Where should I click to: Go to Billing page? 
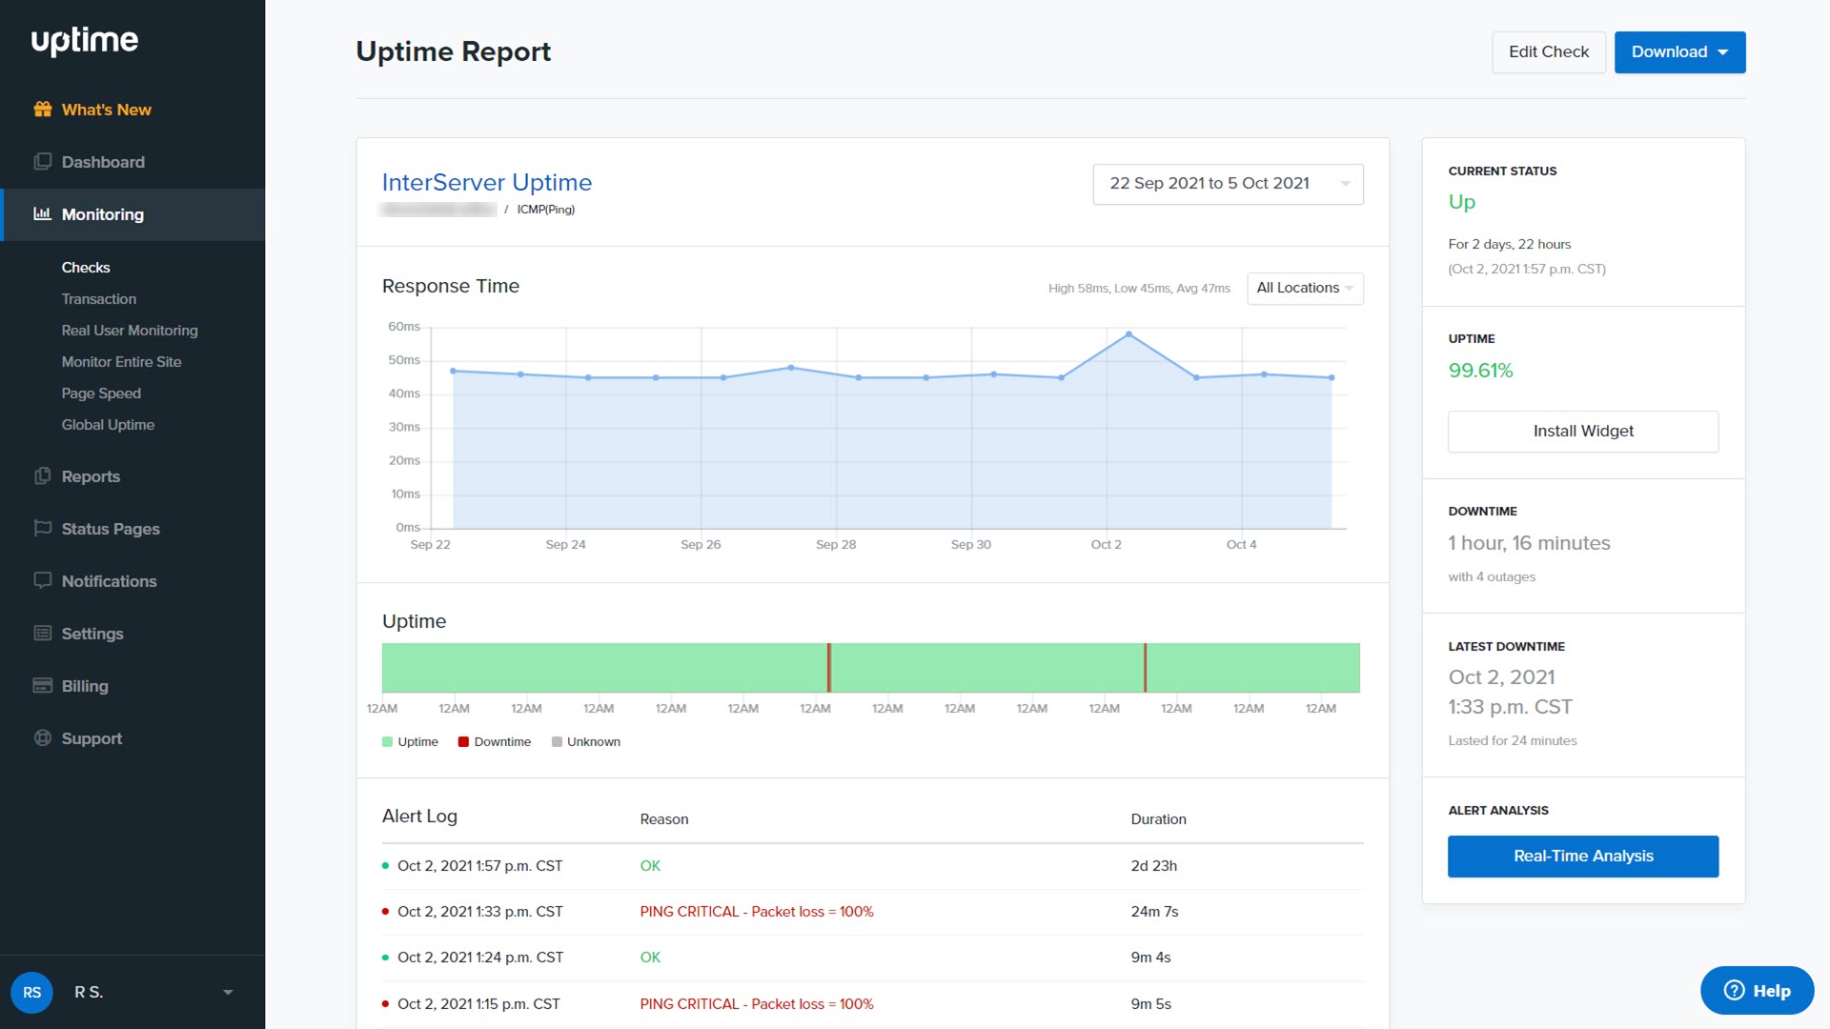pyautogui.click(x=132, y=686)
